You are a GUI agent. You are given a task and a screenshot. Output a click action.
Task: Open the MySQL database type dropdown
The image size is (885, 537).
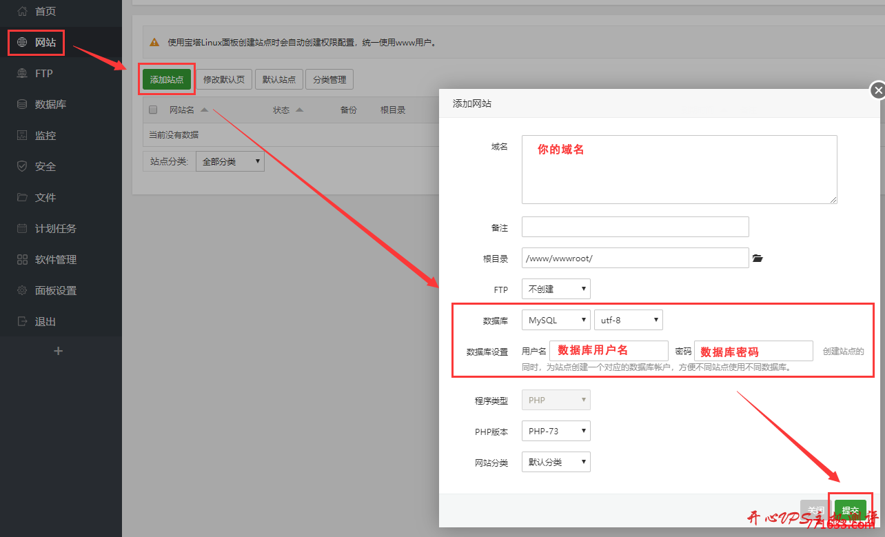pos(556,320)
